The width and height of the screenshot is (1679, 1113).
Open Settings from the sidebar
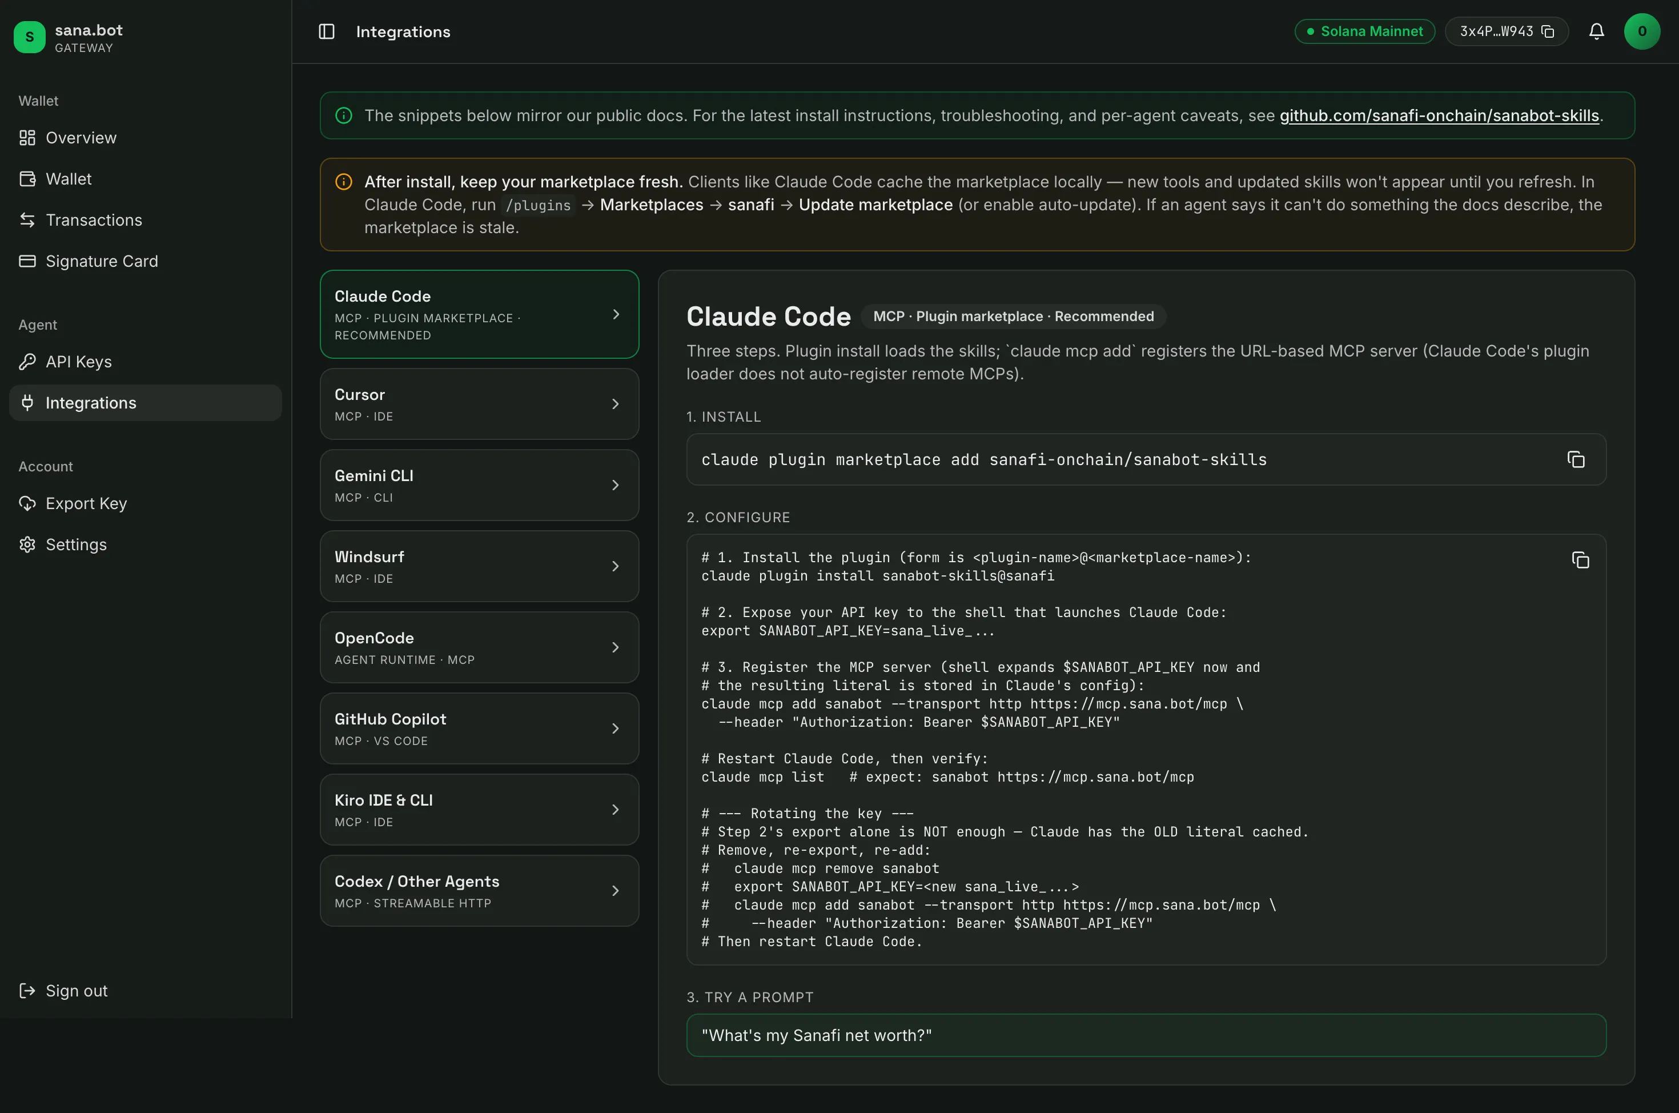coord(146,545)
